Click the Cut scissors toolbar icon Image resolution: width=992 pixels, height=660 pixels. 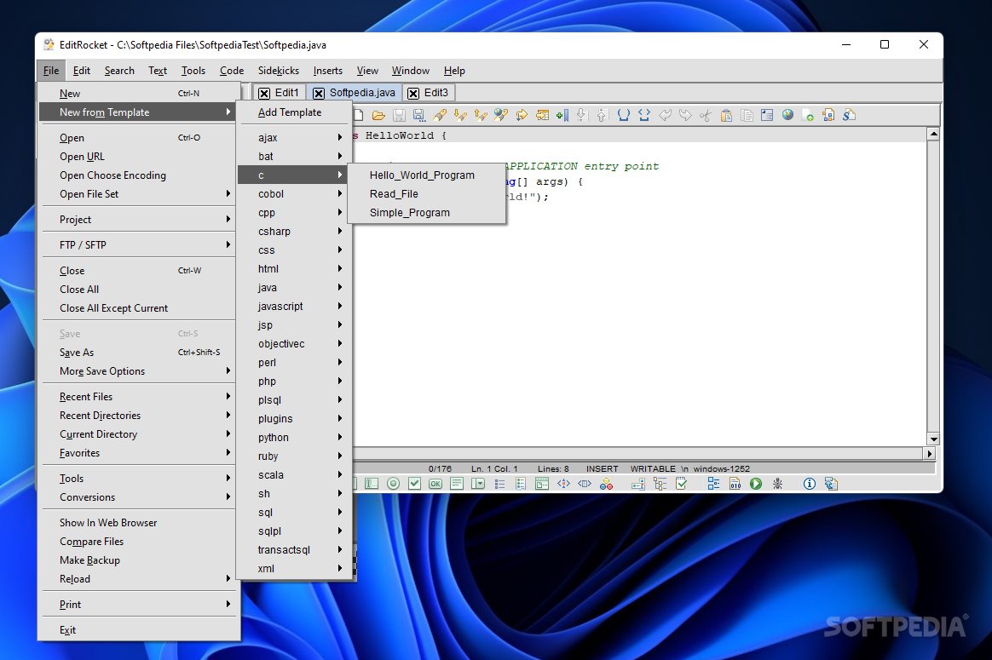[706, 115]
